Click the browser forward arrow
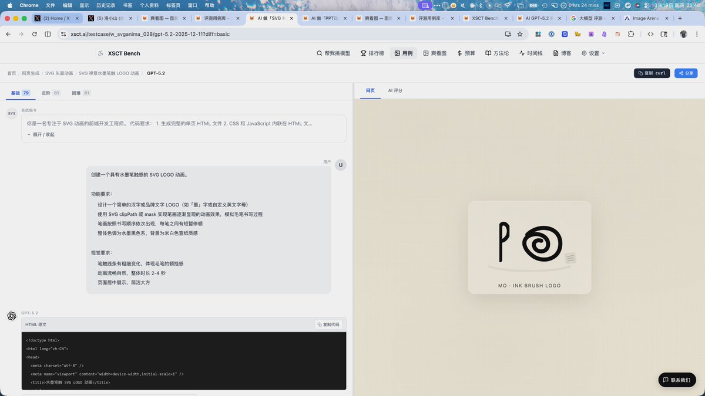Screen dimensions: 705x396 (21, 34)
